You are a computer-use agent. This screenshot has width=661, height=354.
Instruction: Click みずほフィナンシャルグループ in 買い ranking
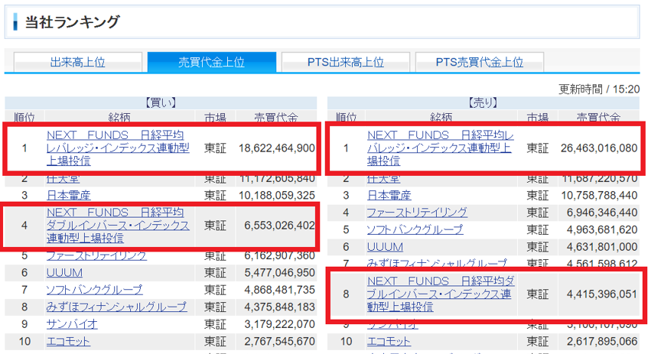(116, 307)
